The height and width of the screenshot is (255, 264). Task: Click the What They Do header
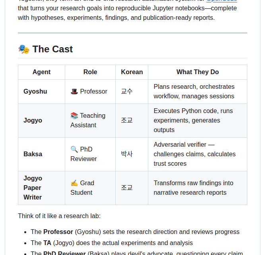(198, 72)
